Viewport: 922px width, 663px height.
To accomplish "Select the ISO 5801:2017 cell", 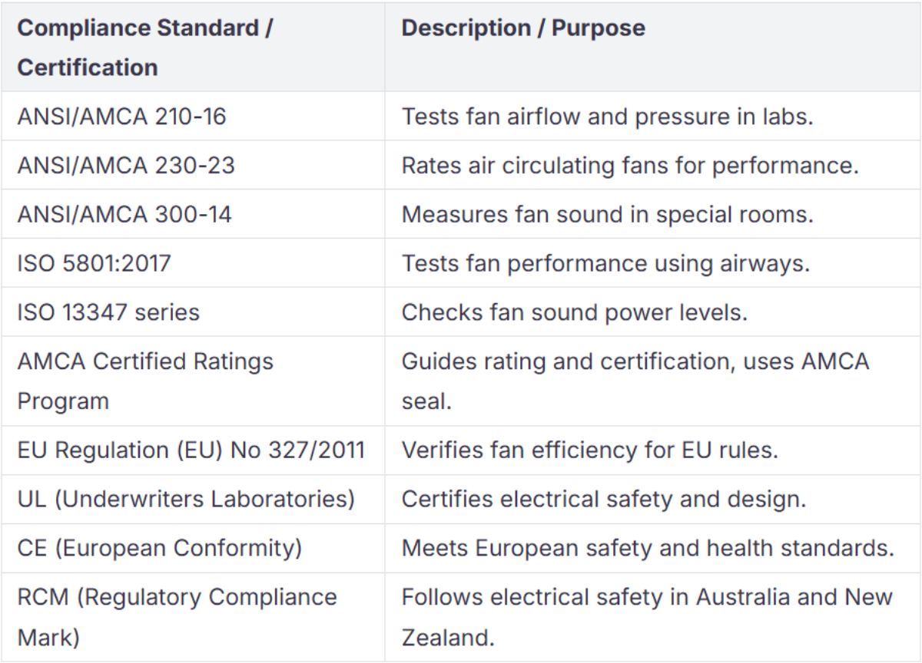I will point(94,263).
